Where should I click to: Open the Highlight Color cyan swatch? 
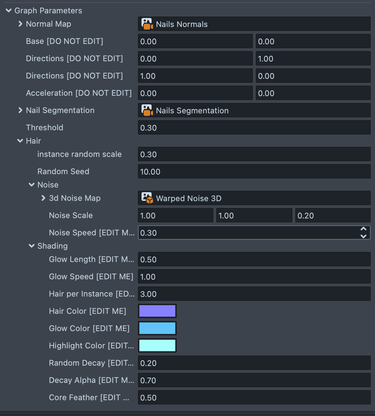157,346
